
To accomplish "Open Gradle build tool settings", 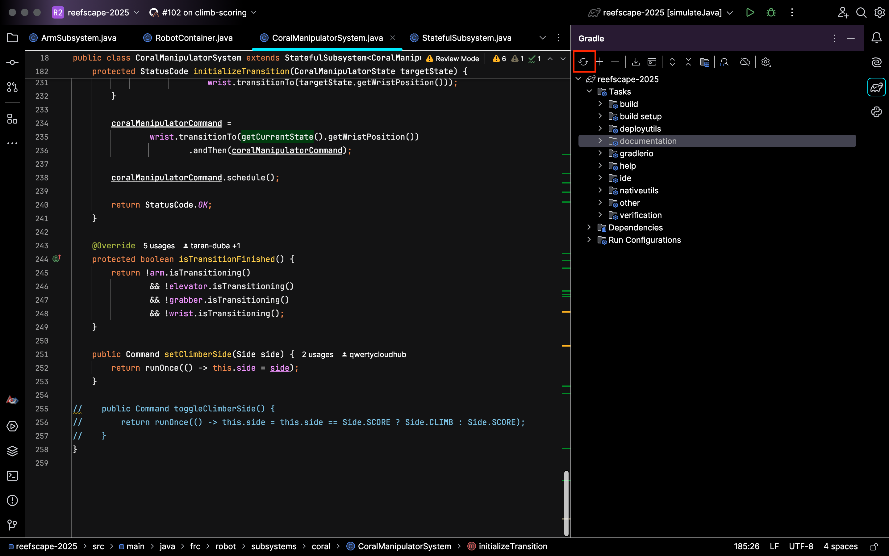I will (766, 62).
